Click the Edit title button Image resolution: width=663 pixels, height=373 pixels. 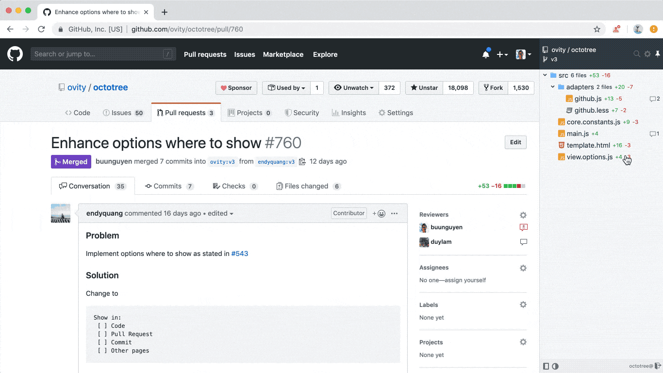coord(515,142)
